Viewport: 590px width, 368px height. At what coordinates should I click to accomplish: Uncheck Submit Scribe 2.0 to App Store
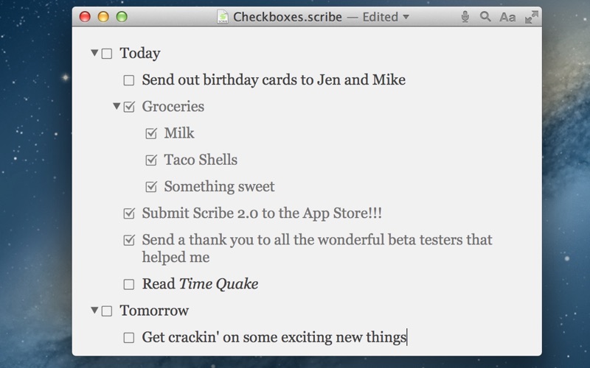click(x=129, y=213)
